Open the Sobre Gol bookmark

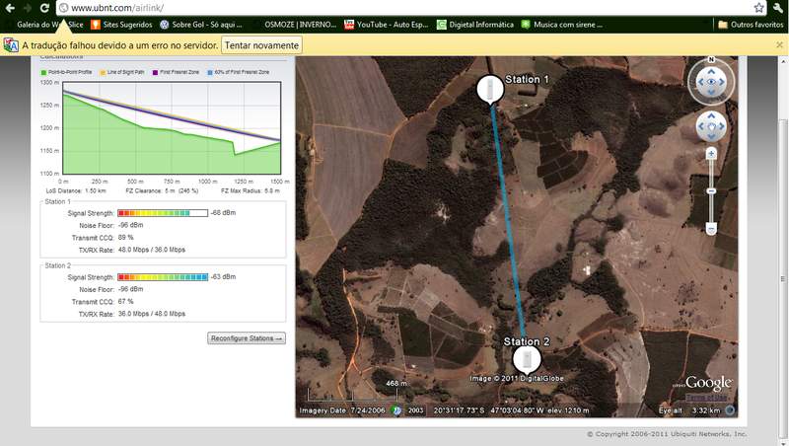201,24
